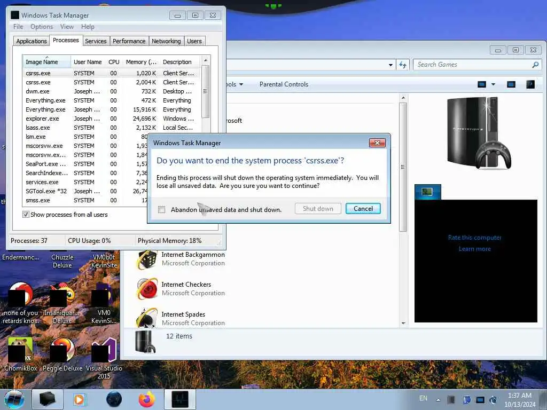Select the lsm.exe process row

85,137
